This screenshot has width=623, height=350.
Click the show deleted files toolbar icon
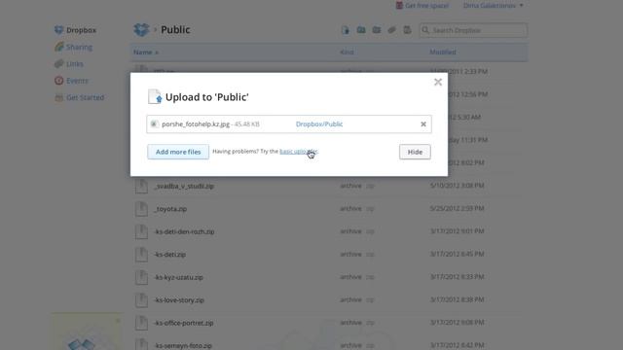tap(407, 30)
